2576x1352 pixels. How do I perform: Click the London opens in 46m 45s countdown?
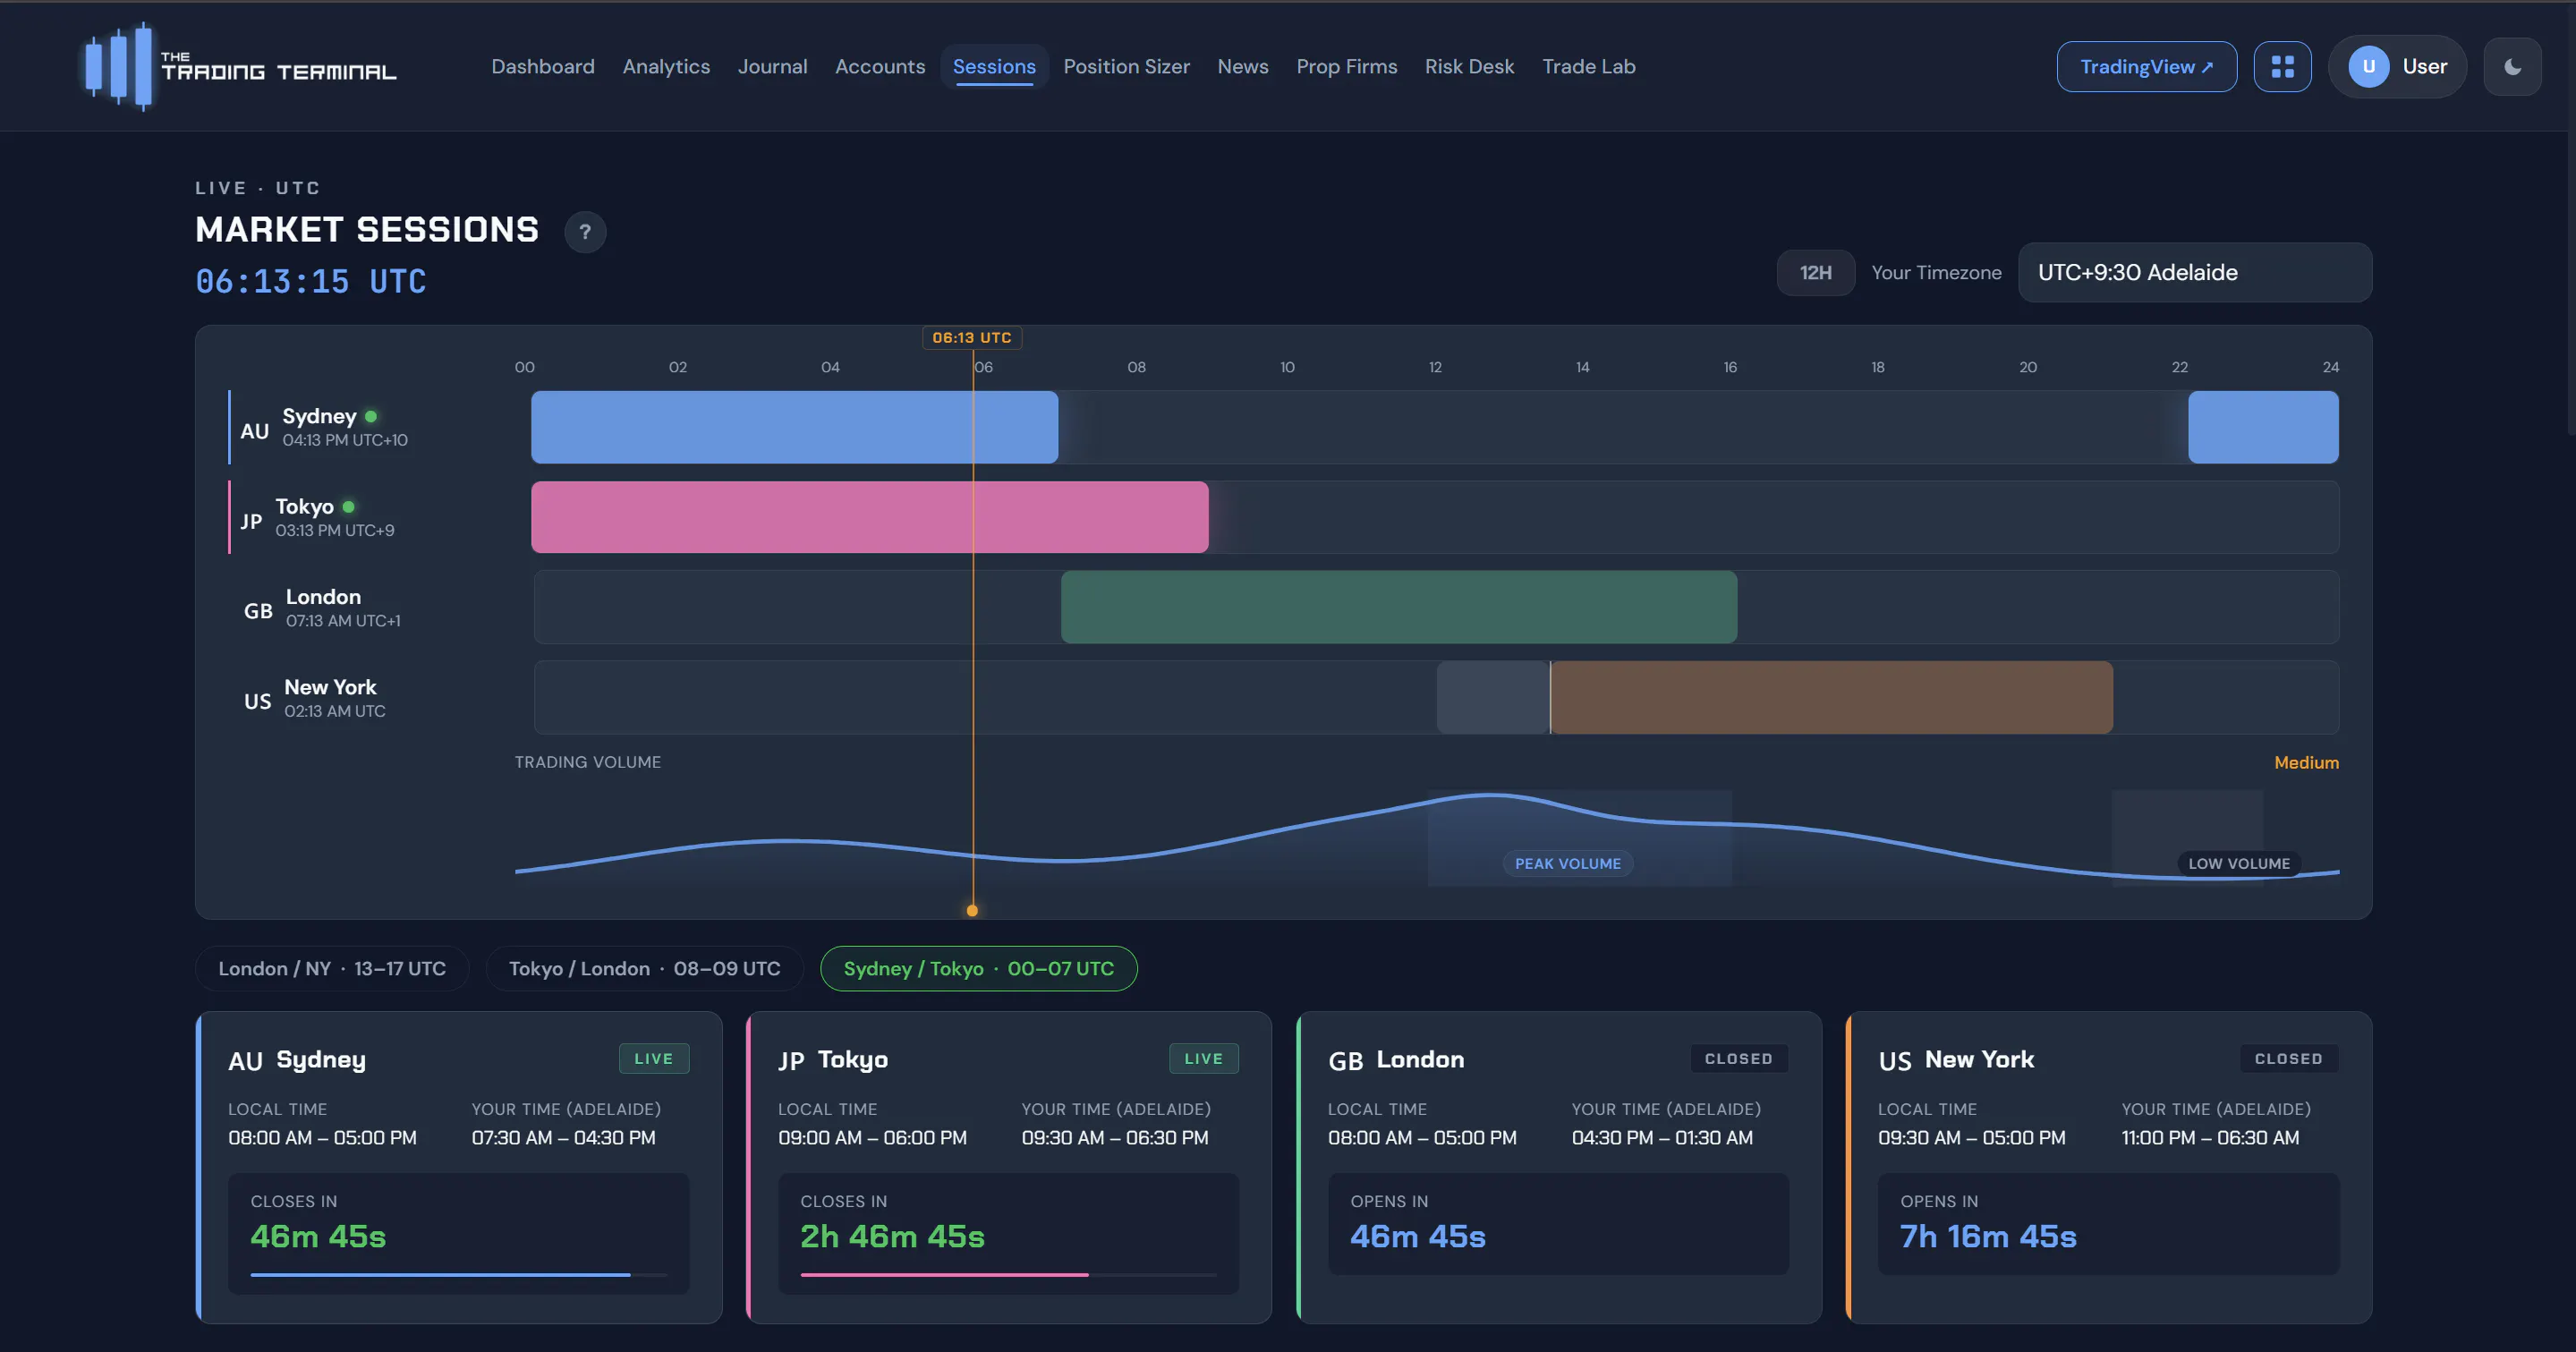(1417, 1236)
